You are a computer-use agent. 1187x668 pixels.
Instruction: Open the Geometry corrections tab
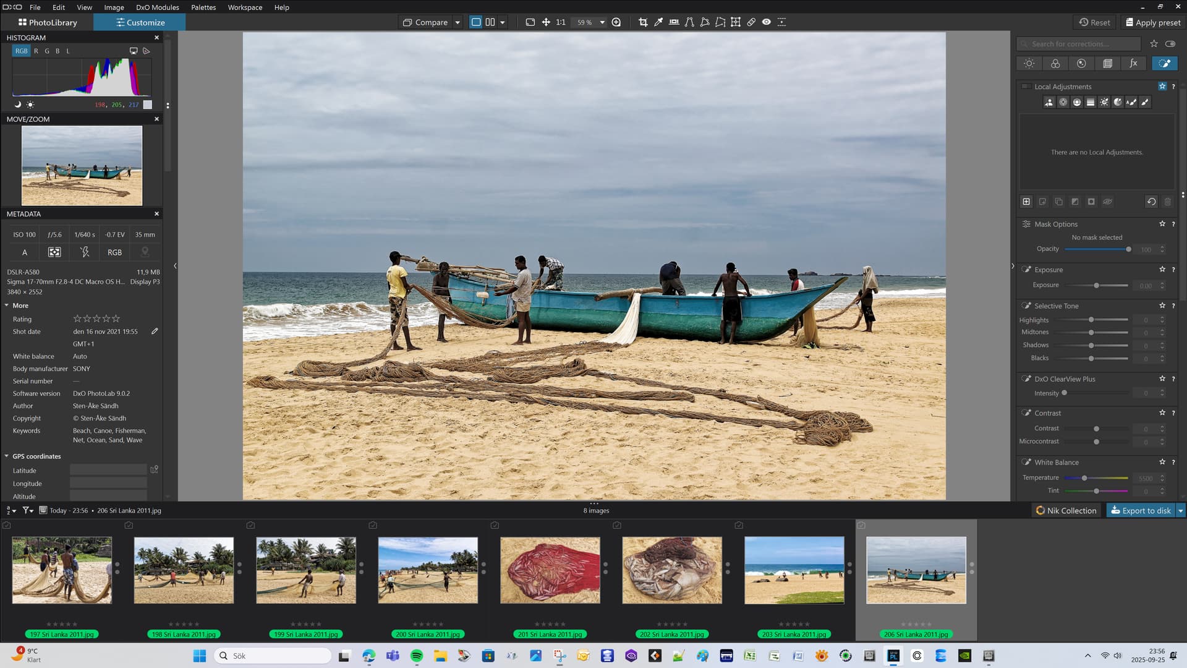click(1107, 63)
